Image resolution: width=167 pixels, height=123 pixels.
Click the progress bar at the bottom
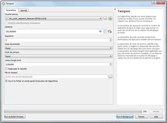click(x=73, y=111)
